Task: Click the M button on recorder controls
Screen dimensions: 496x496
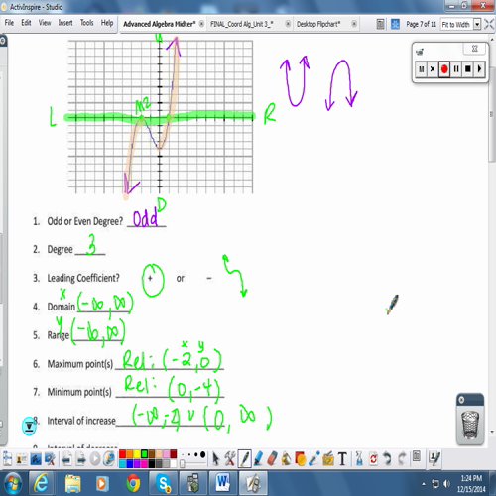Action: [421, 69]
